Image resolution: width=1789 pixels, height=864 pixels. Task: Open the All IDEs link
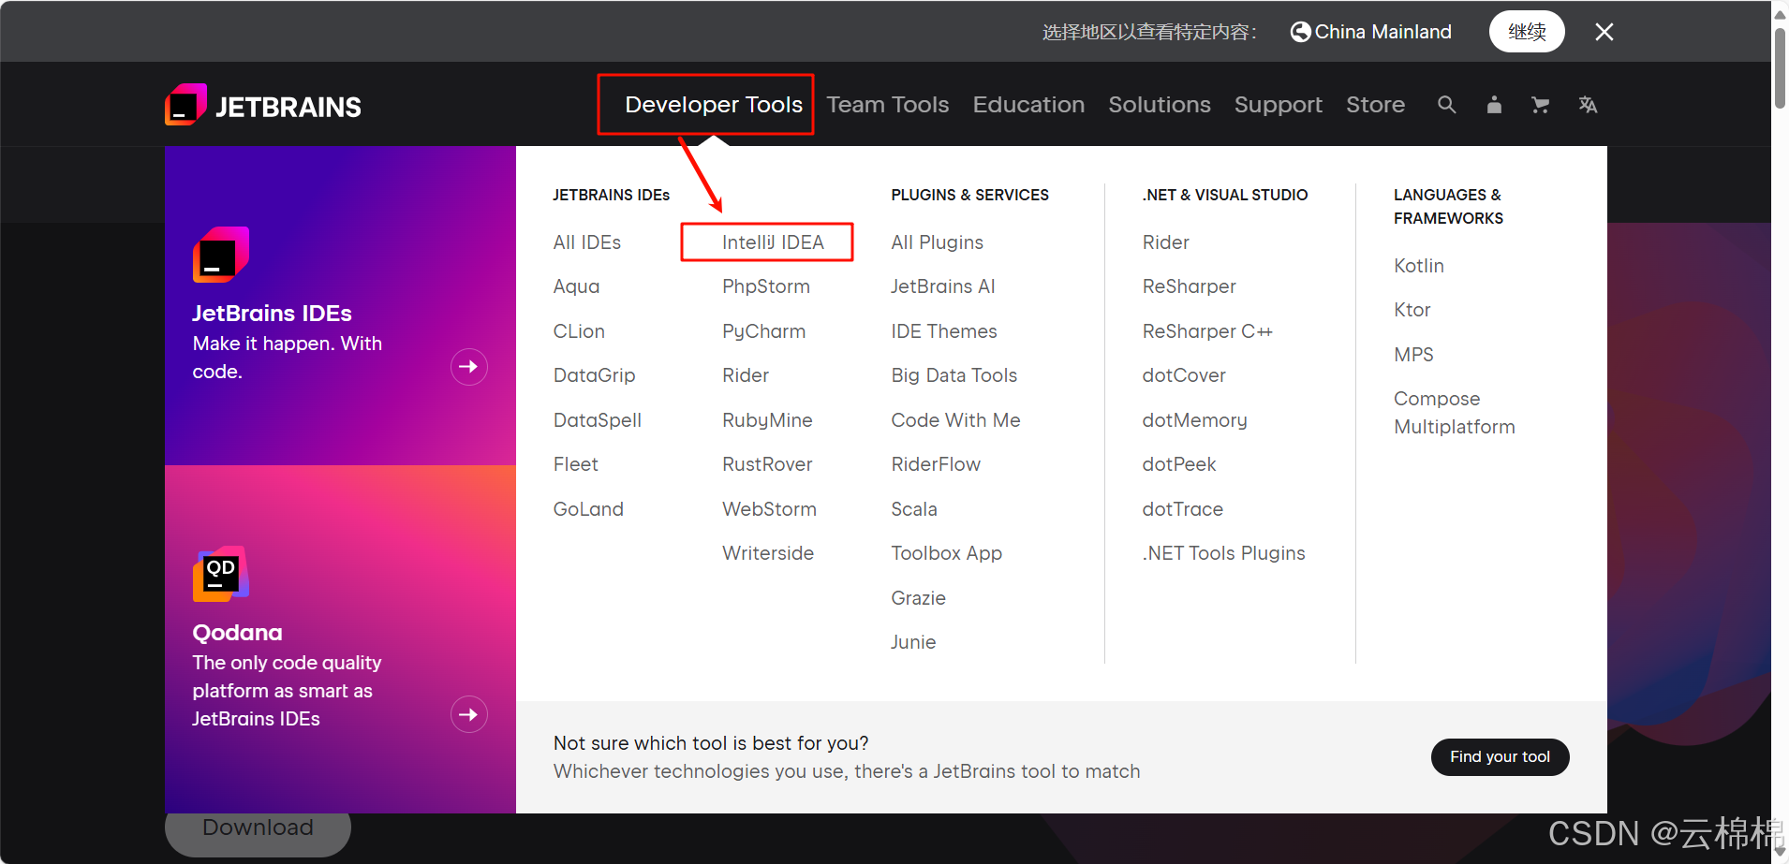point(587,242)
